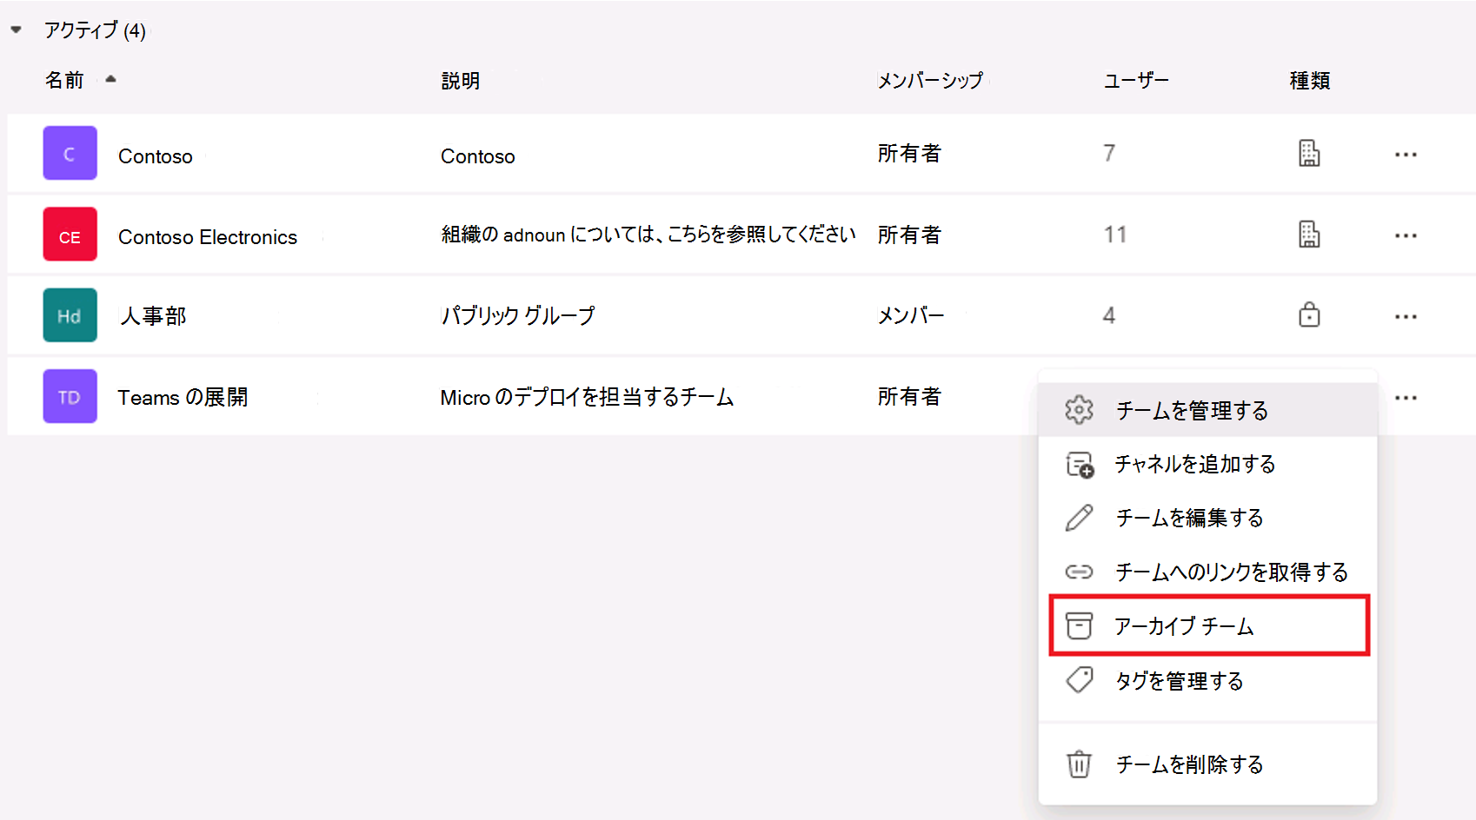Screen dimensions: 1476x820
Task: Click the パブリック グループ description
Action: pyautogui.click(x=518, y=315)
